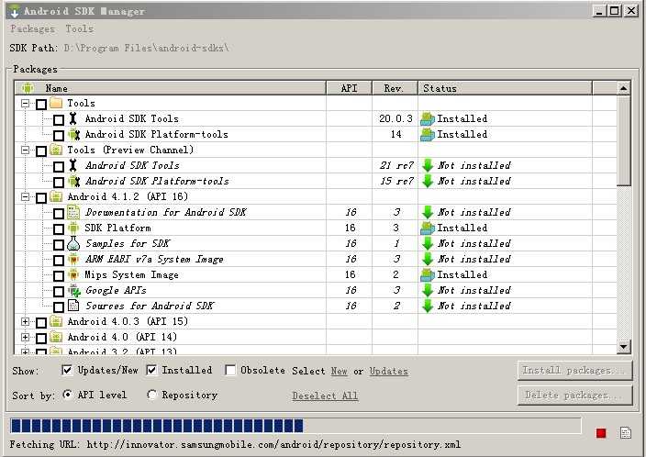Collapse the Tools tree node
This screenshot has width=646, height=457.
pos(25,103)
